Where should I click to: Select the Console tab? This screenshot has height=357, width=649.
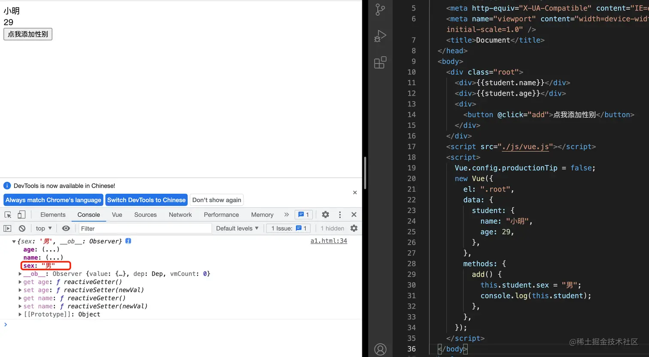[89, 215]
